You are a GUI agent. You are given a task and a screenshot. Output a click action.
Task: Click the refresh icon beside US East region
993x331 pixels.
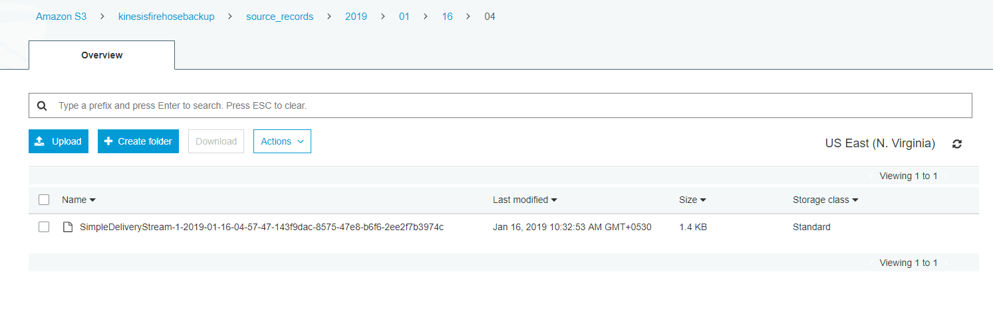(957, 144)
